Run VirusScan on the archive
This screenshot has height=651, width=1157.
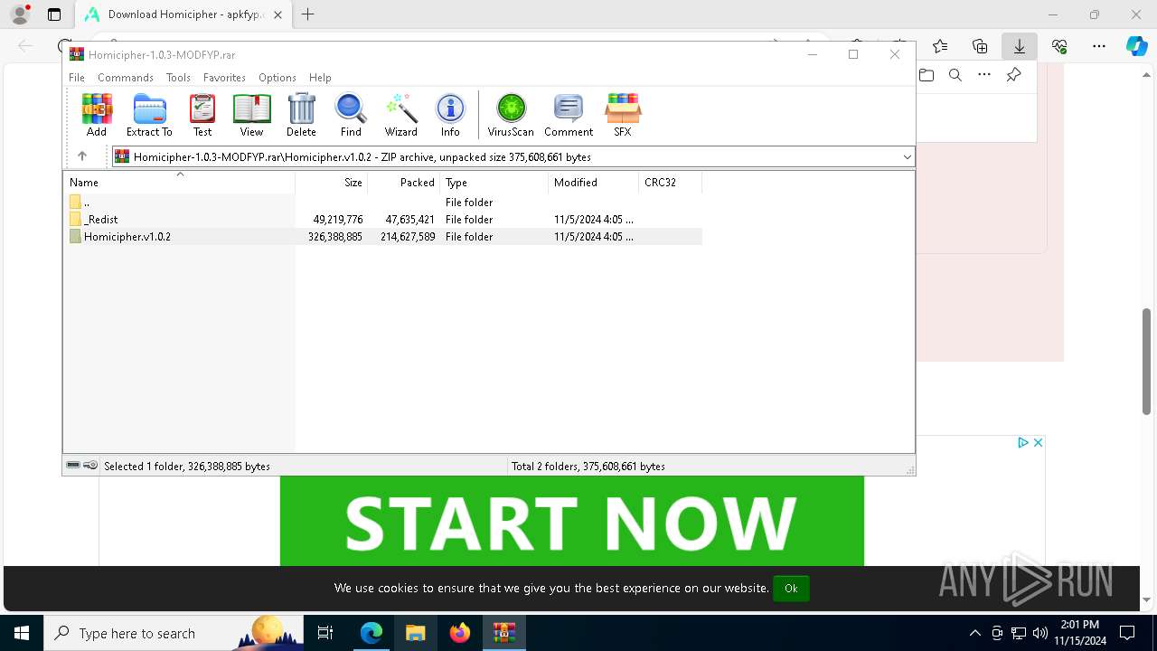(x=511, y=115)
